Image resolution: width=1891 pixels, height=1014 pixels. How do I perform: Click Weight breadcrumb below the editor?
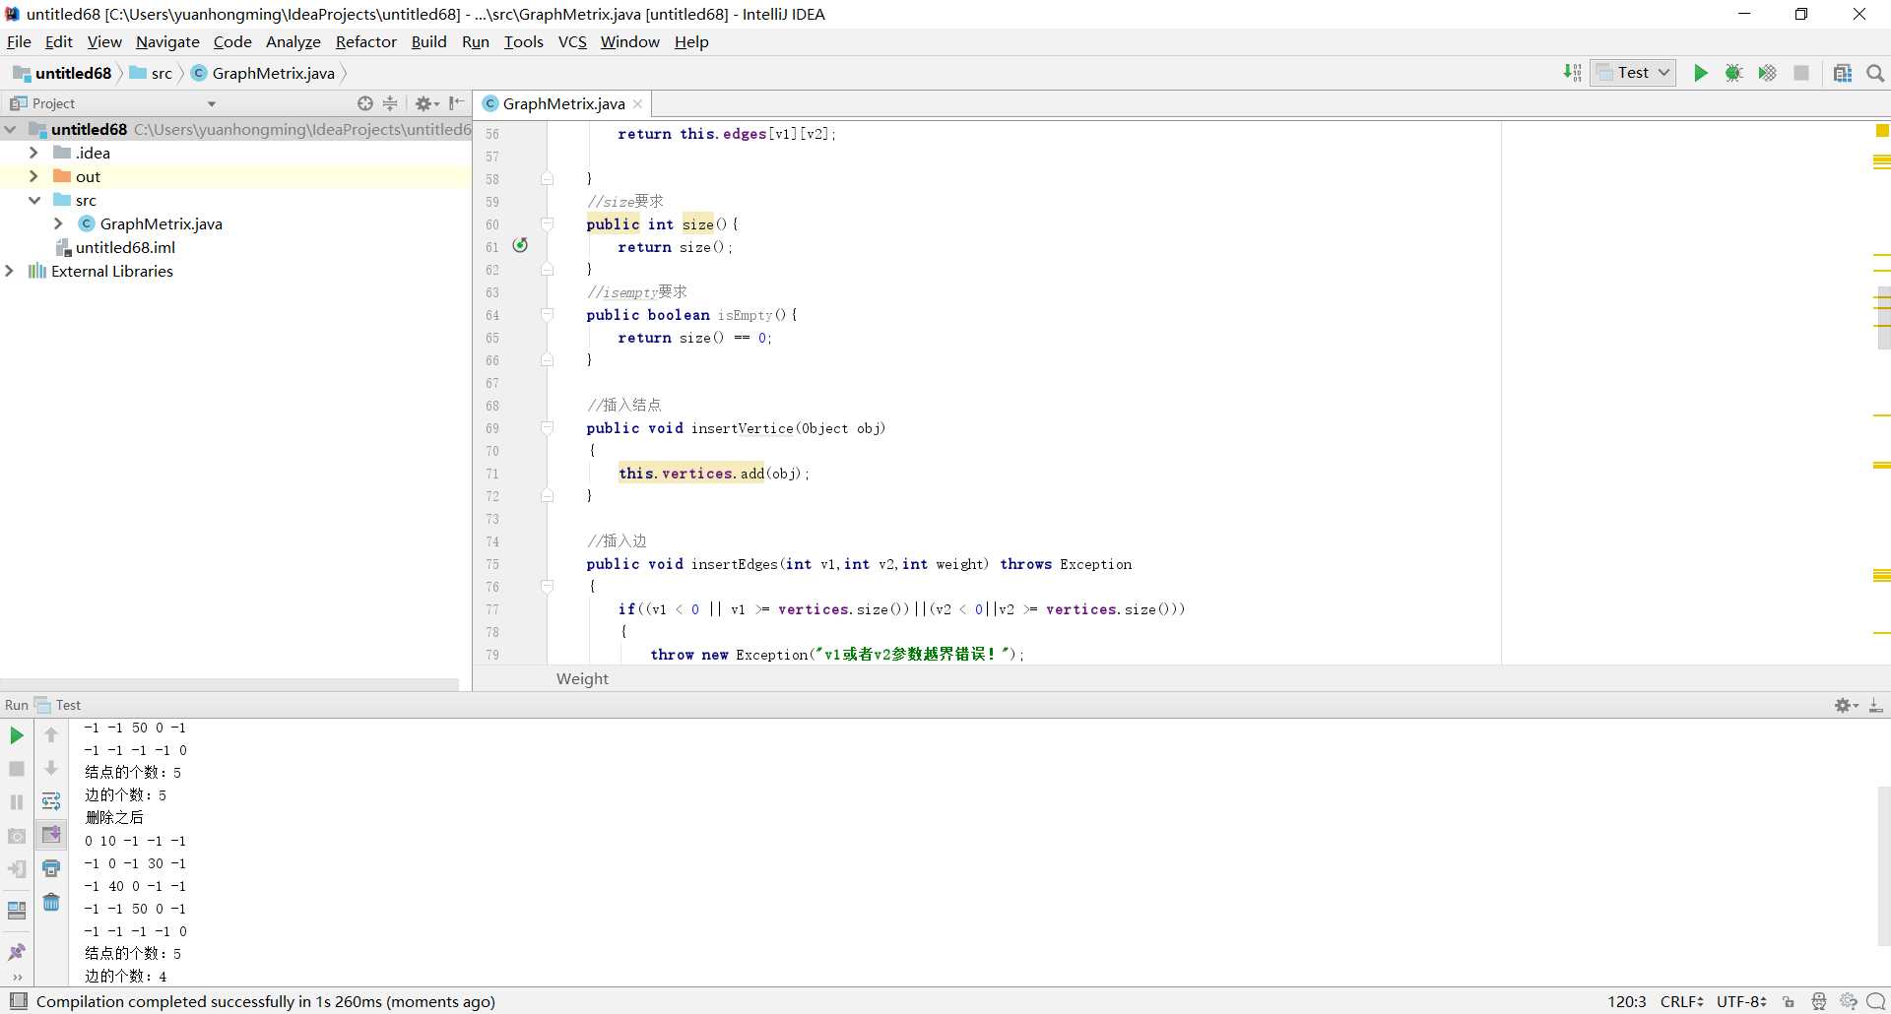point(582,678)
